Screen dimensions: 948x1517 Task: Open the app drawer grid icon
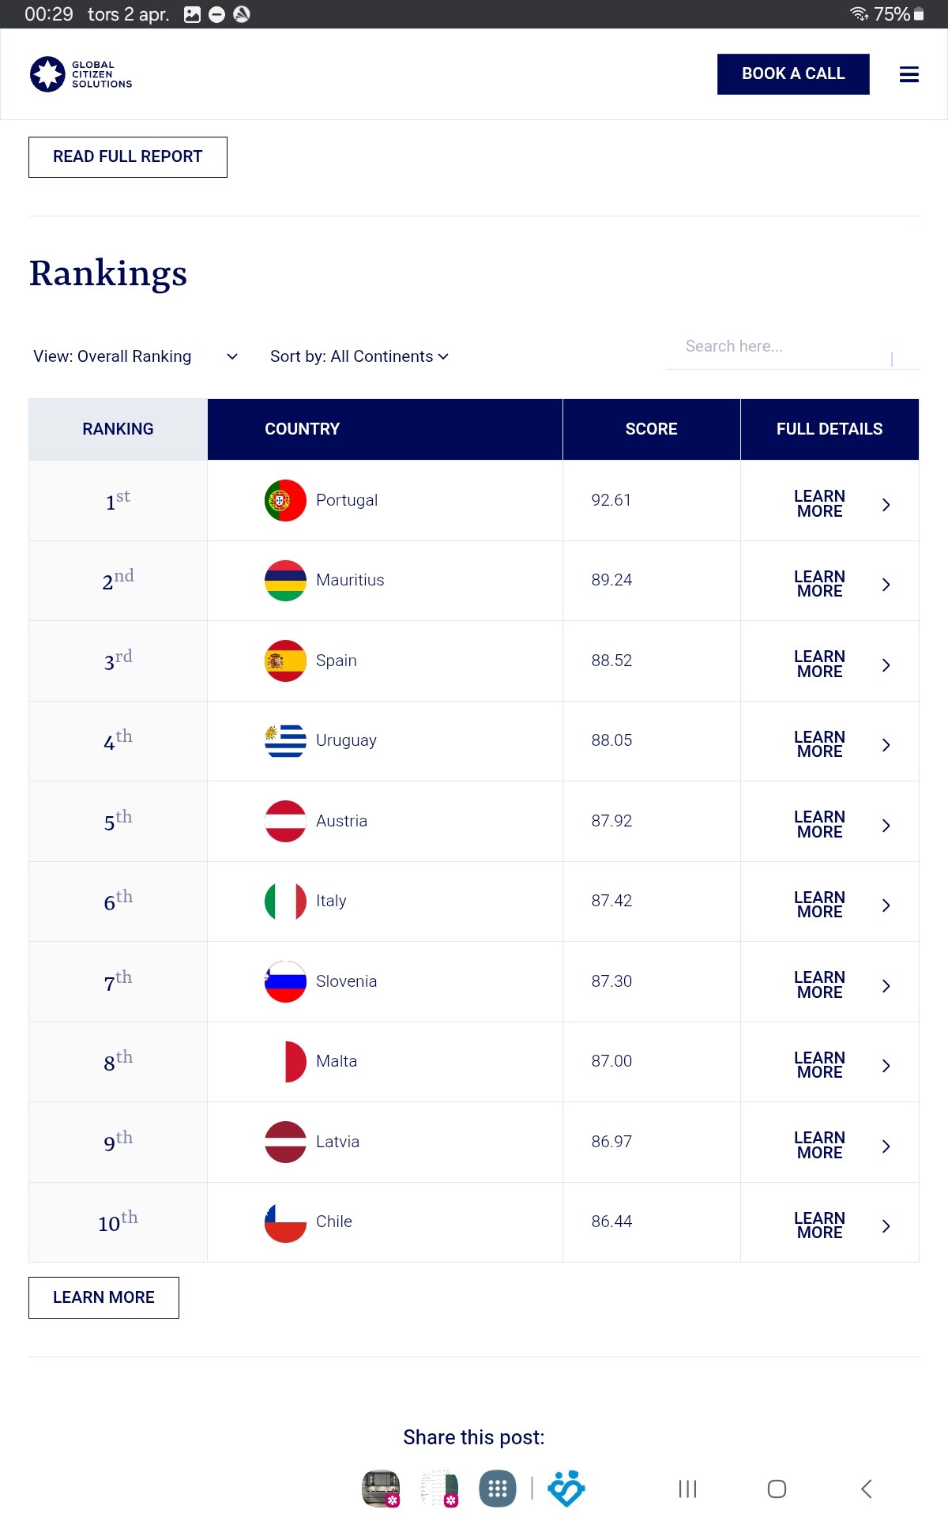498,1489
